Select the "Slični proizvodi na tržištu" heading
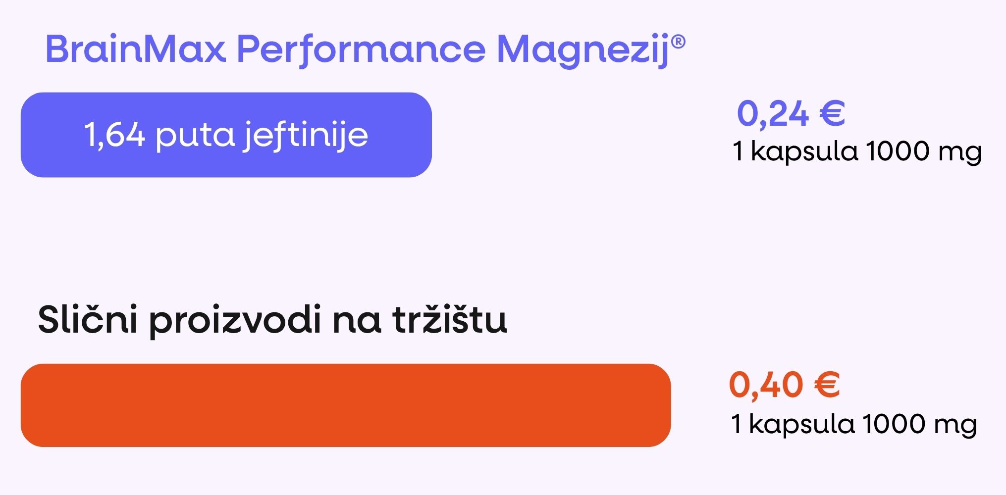Screen dimensions: 1006x495 (x=272, y=320)
